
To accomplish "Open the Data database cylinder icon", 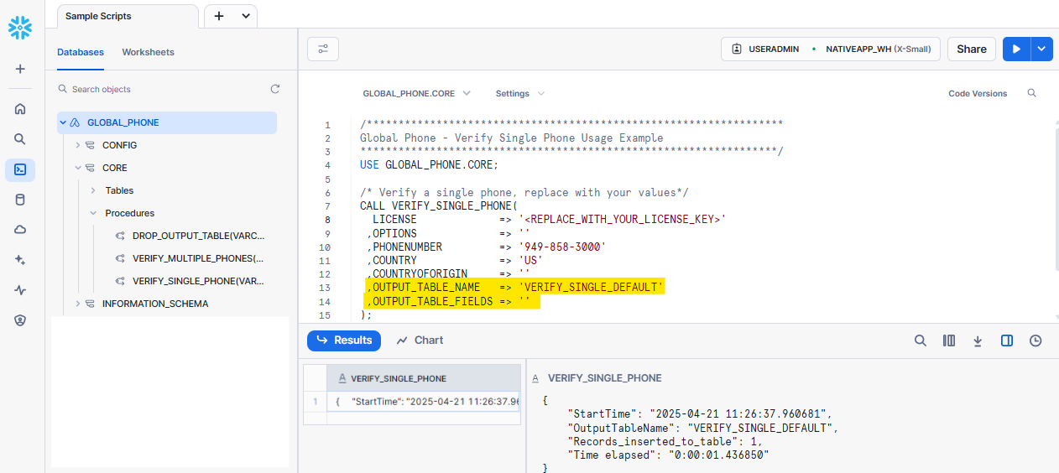I will coord(20,200).
